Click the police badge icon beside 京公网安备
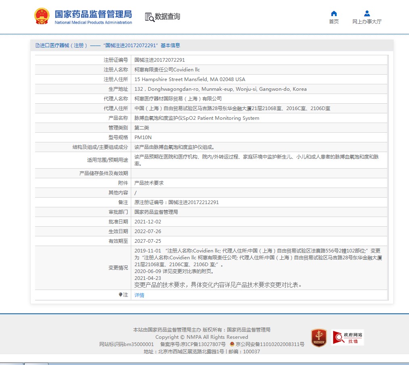The image size is (409, 365). [232, 344]
